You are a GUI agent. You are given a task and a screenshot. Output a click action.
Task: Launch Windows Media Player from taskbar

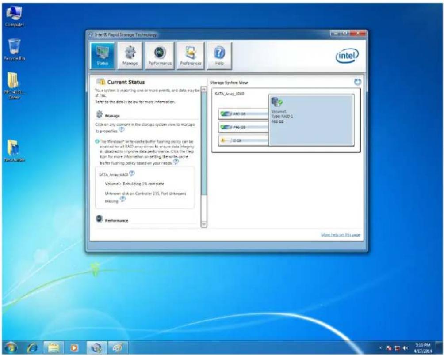[x=74, y=347]
